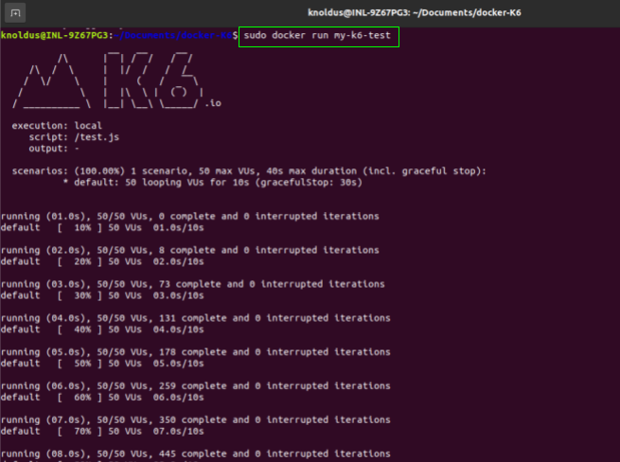Click the 'running (03.0s)' line with 73 complete

(192, 284)
